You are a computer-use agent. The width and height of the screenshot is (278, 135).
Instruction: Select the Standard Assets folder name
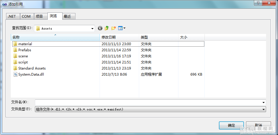point(32,68)
